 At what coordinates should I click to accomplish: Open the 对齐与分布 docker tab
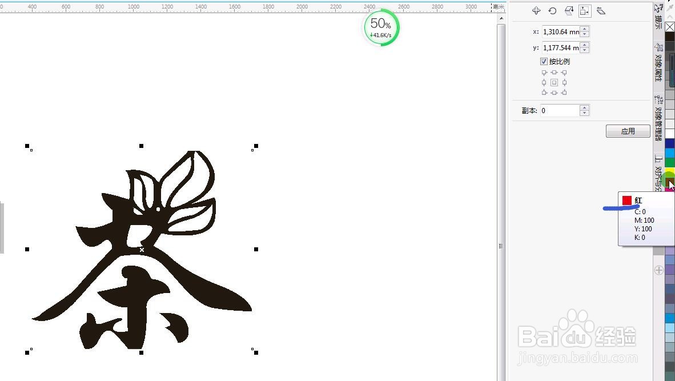point(658,173)
